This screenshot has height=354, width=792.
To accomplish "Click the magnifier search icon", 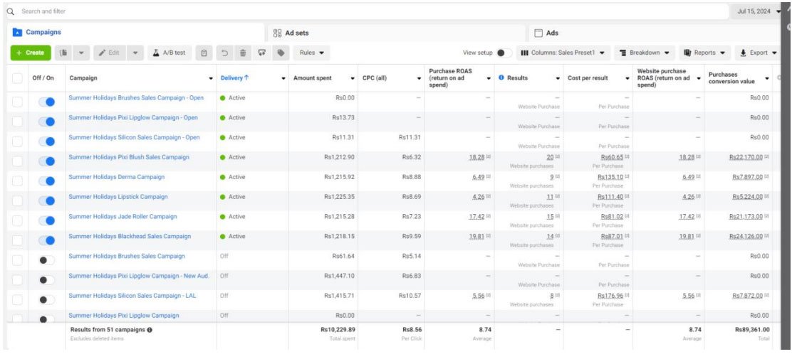I will (x=11, y=11).
